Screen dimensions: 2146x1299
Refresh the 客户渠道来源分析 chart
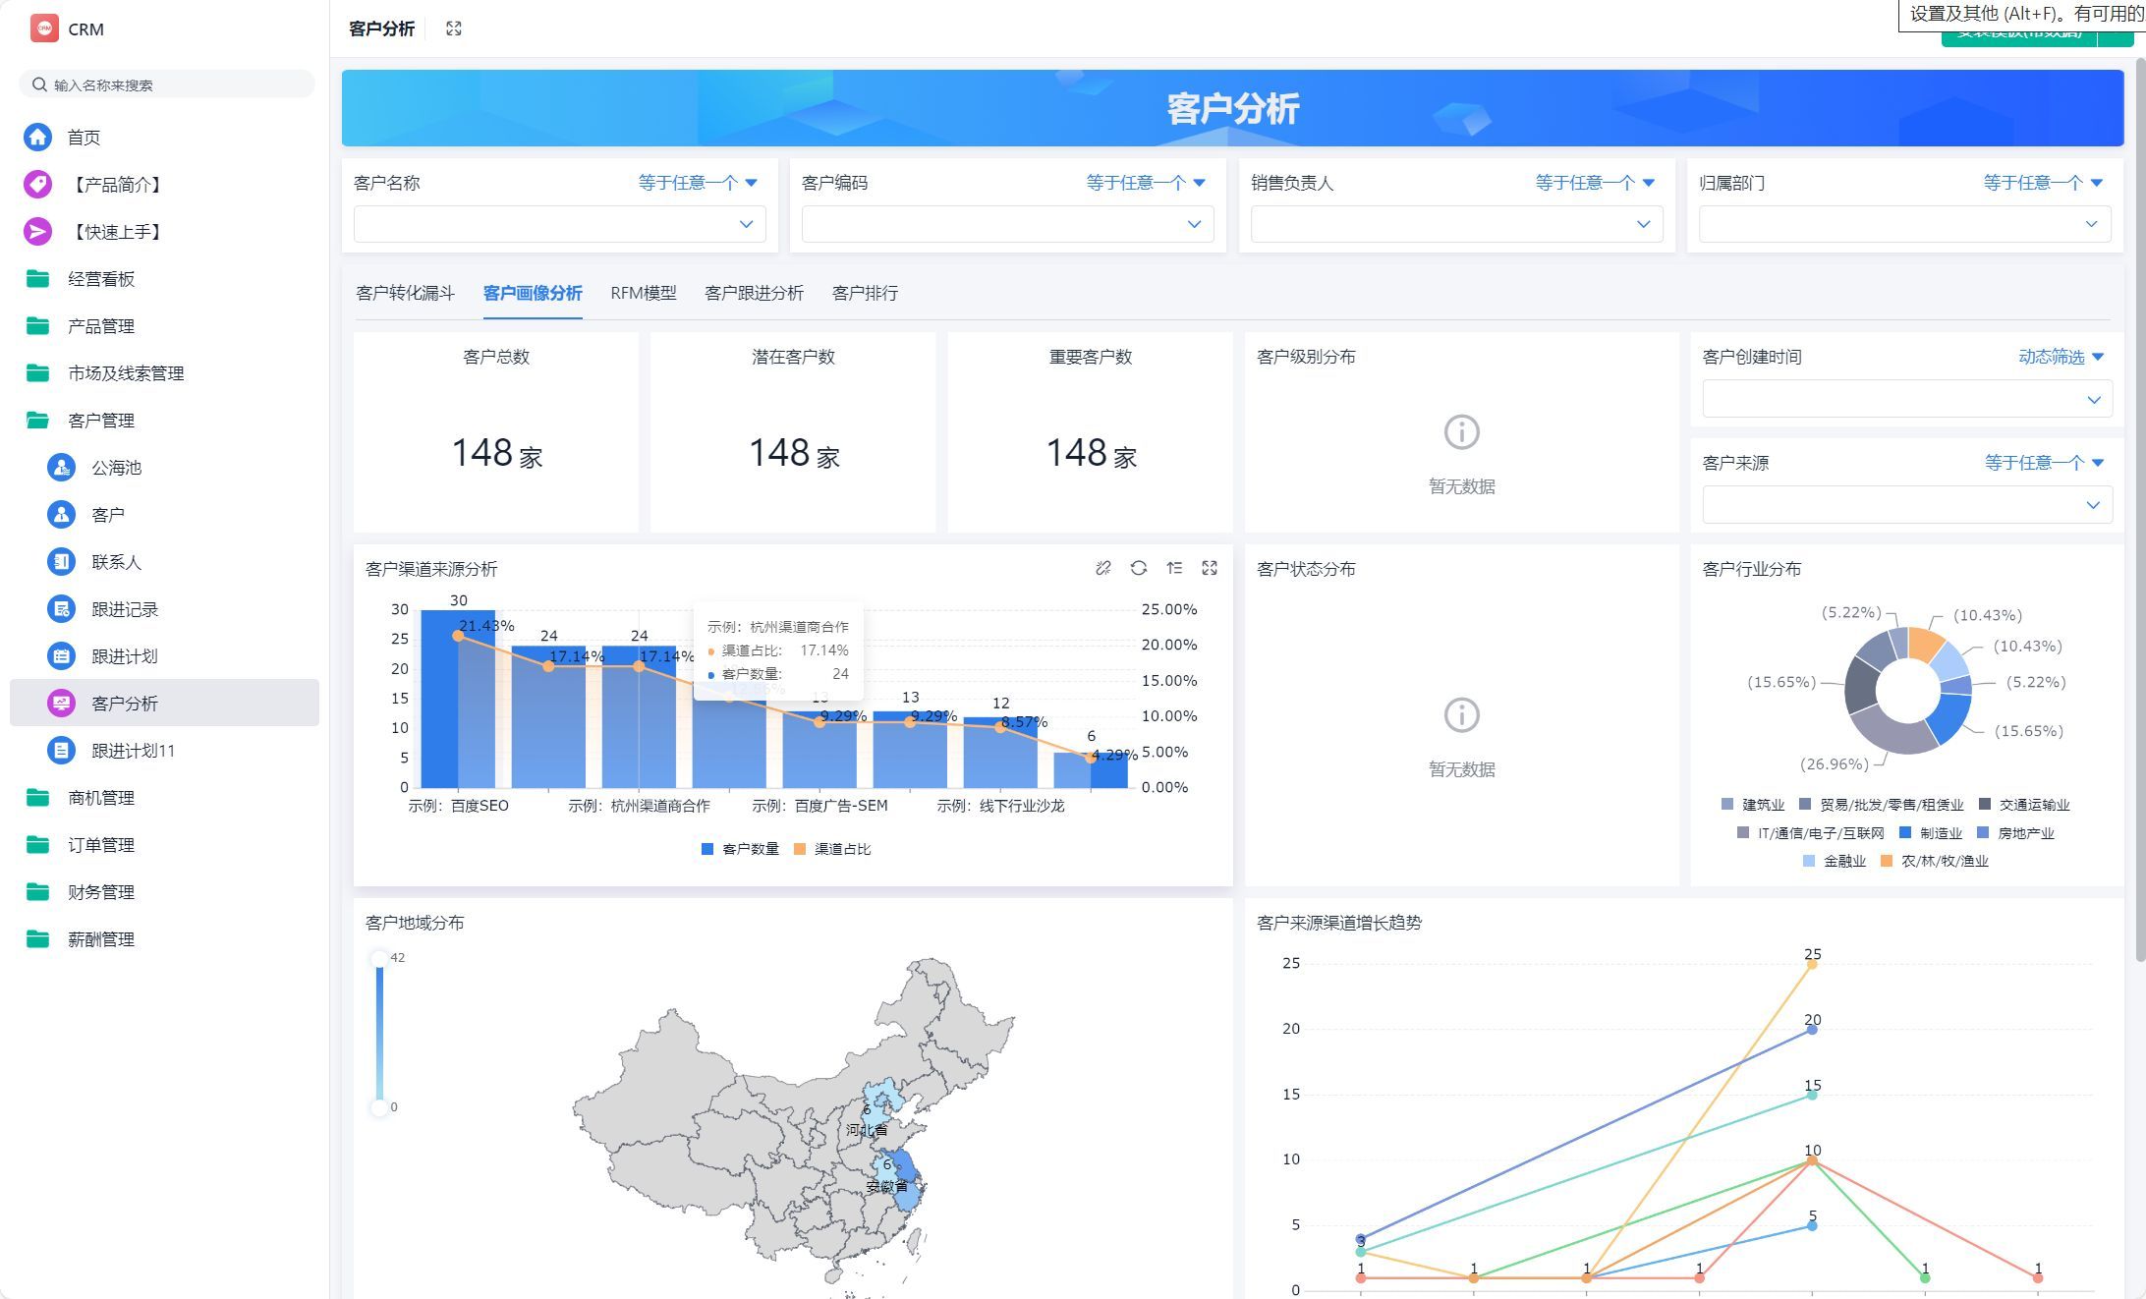(1138, 568)
